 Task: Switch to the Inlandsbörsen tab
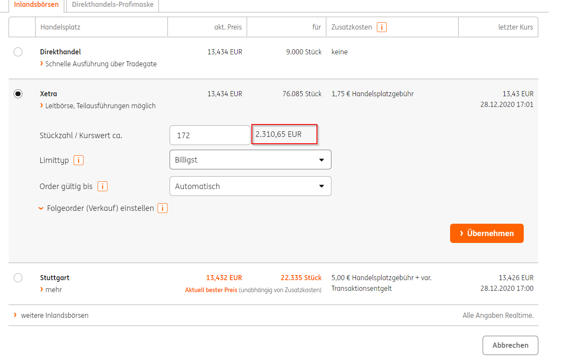[36, 5]
